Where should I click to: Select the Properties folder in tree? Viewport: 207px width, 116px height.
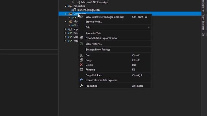tap(79, 6)
